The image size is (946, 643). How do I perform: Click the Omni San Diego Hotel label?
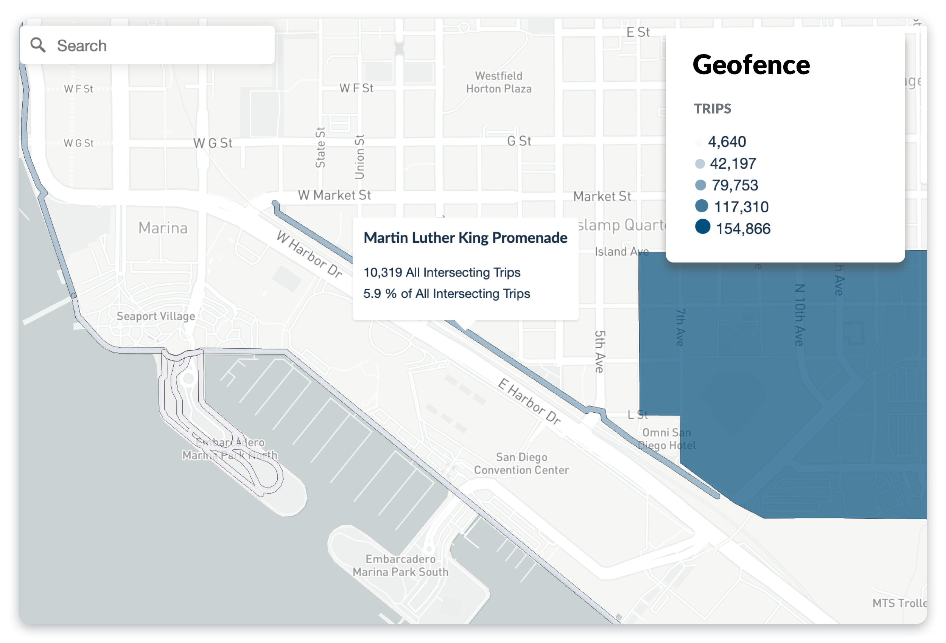[666, 439]
